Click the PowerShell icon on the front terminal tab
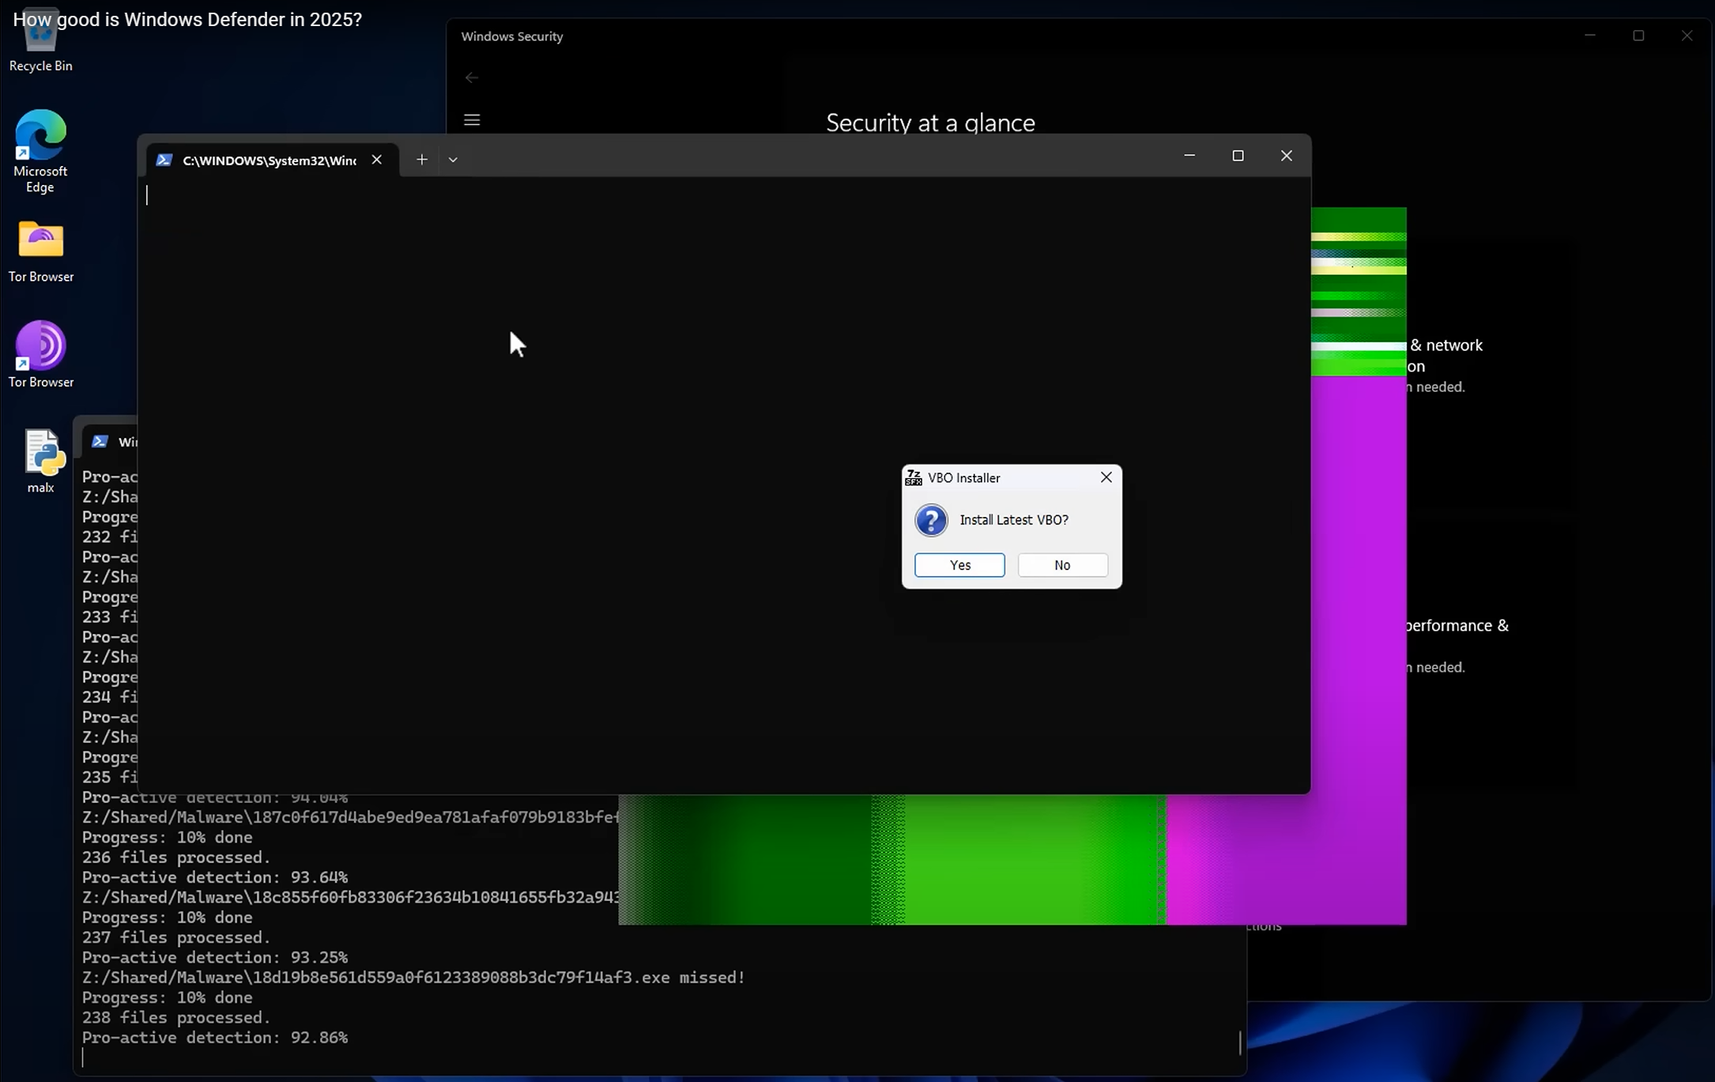Viewport: 1715px width, 1082px height. (x=164, y=160)
